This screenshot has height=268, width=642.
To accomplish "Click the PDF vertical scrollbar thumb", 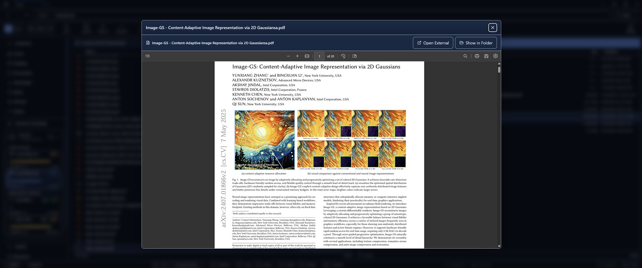I will coord(499,70).
